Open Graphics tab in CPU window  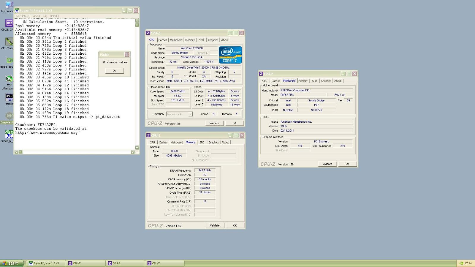point(213,40)
